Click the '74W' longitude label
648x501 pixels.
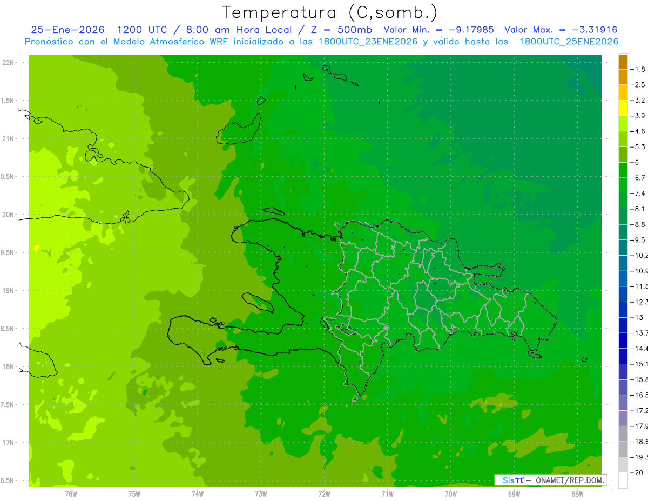point(197,493)
